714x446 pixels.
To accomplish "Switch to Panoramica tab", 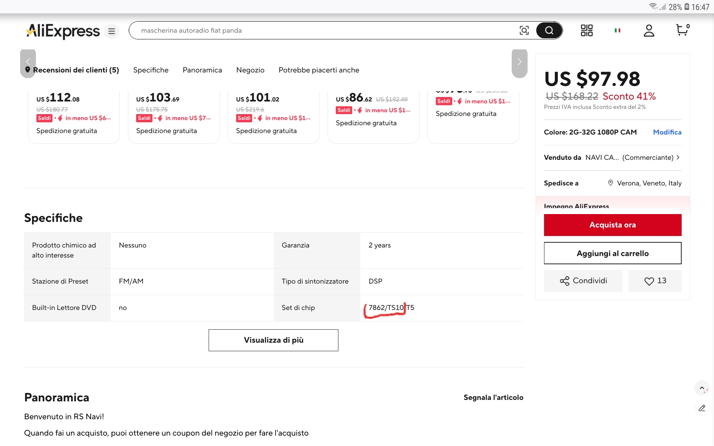I will point(202,70).
